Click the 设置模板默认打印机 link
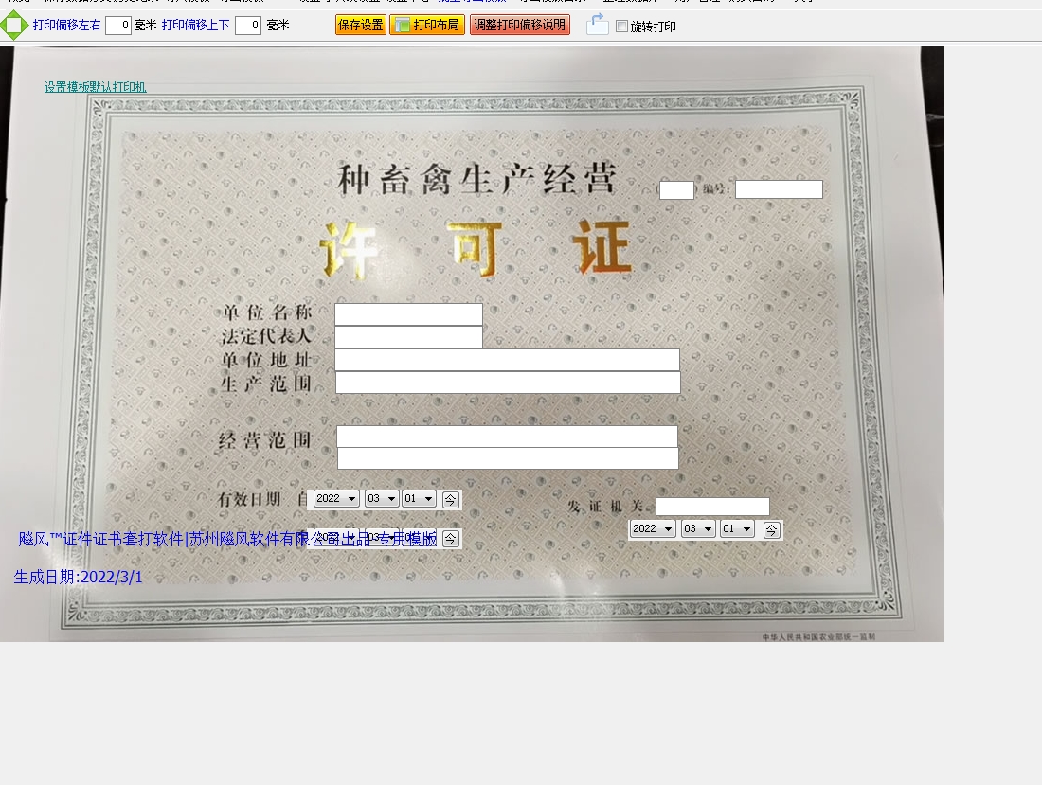Viewport: 1042px width, 785px height. click(x=95, y=87)
